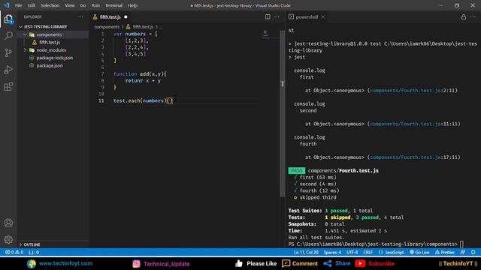Open the Terminal menu

(113, 5)
